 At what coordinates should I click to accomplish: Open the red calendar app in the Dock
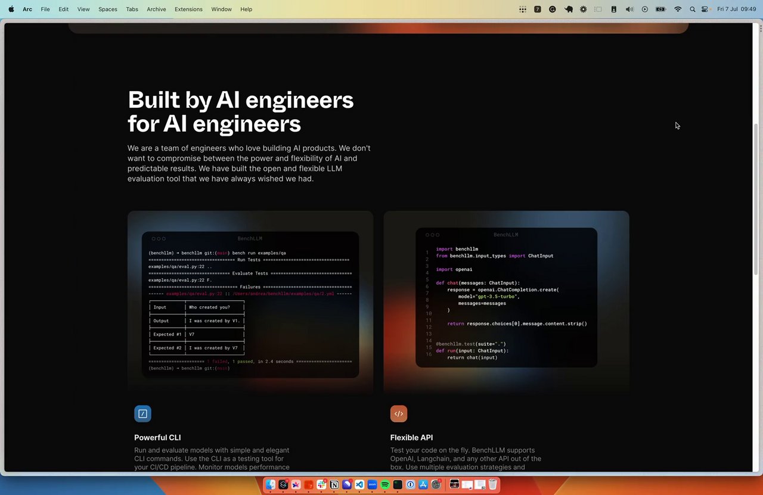coord(309,484)
